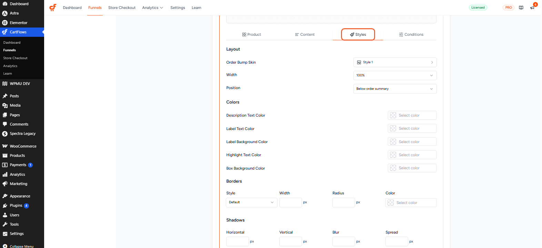Viewport: 542px width, 248px height.
Task: Click the Spectra Legacy icon
Action: (5, 133)
